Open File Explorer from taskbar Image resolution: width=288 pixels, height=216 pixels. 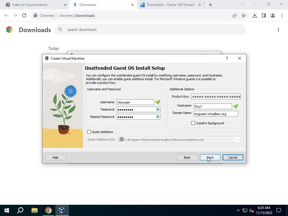[34, 210]
